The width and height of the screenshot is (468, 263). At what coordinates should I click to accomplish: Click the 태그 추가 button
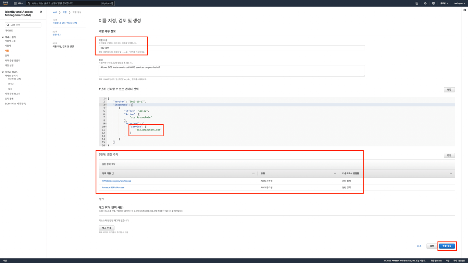pyautogui.click(x=107, y=228)
